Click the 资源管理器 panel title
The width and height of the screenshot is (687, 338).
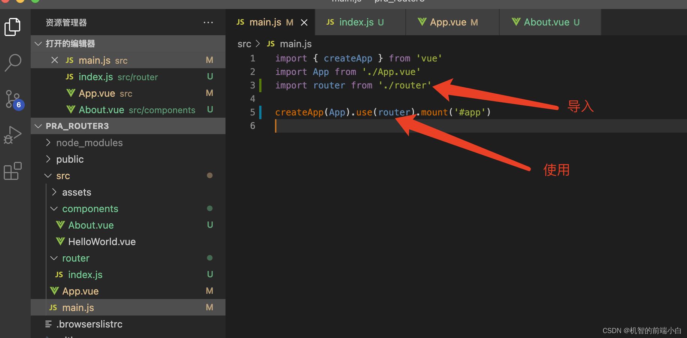[x=66, y=22]
